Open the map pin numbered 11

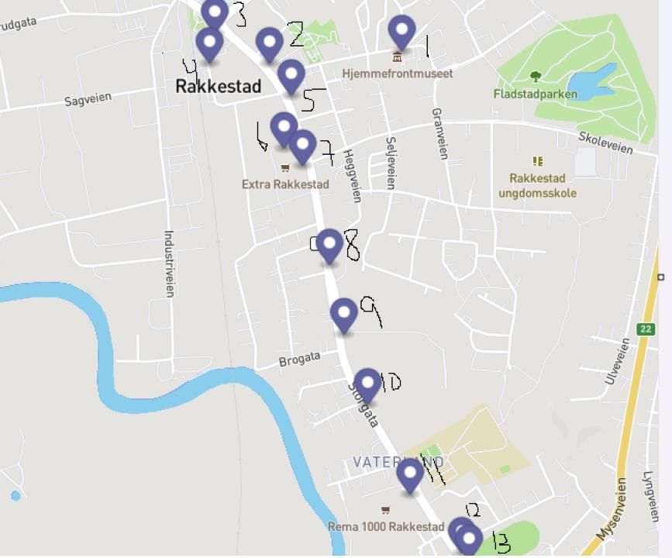(x=410, y=475)
